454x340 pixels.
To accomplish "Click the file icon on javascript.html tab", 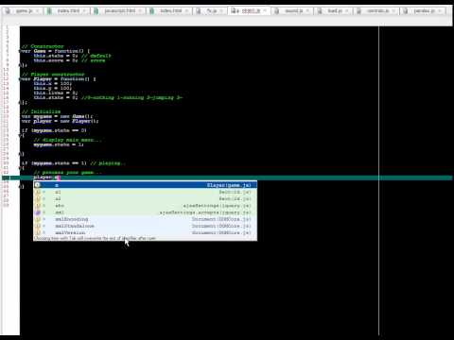I will click(96, 10).
